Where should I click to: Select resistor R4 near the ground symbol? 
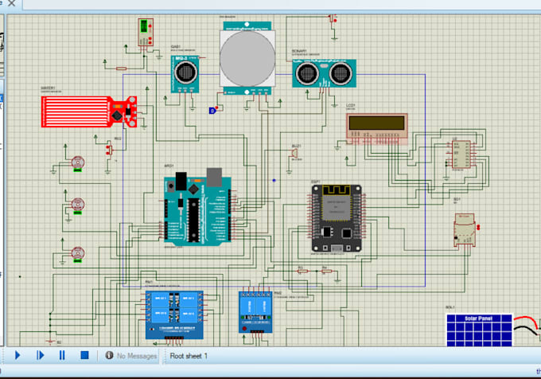click(x=326, y=272)
